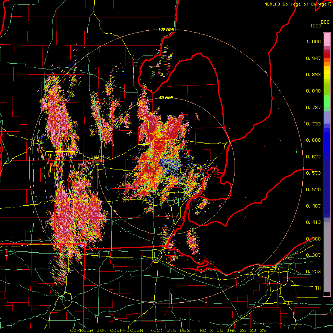Viewport: 333px width, 333px height.
Task: Pick the light pink segment of the color bar
Action: coord(327,39)
